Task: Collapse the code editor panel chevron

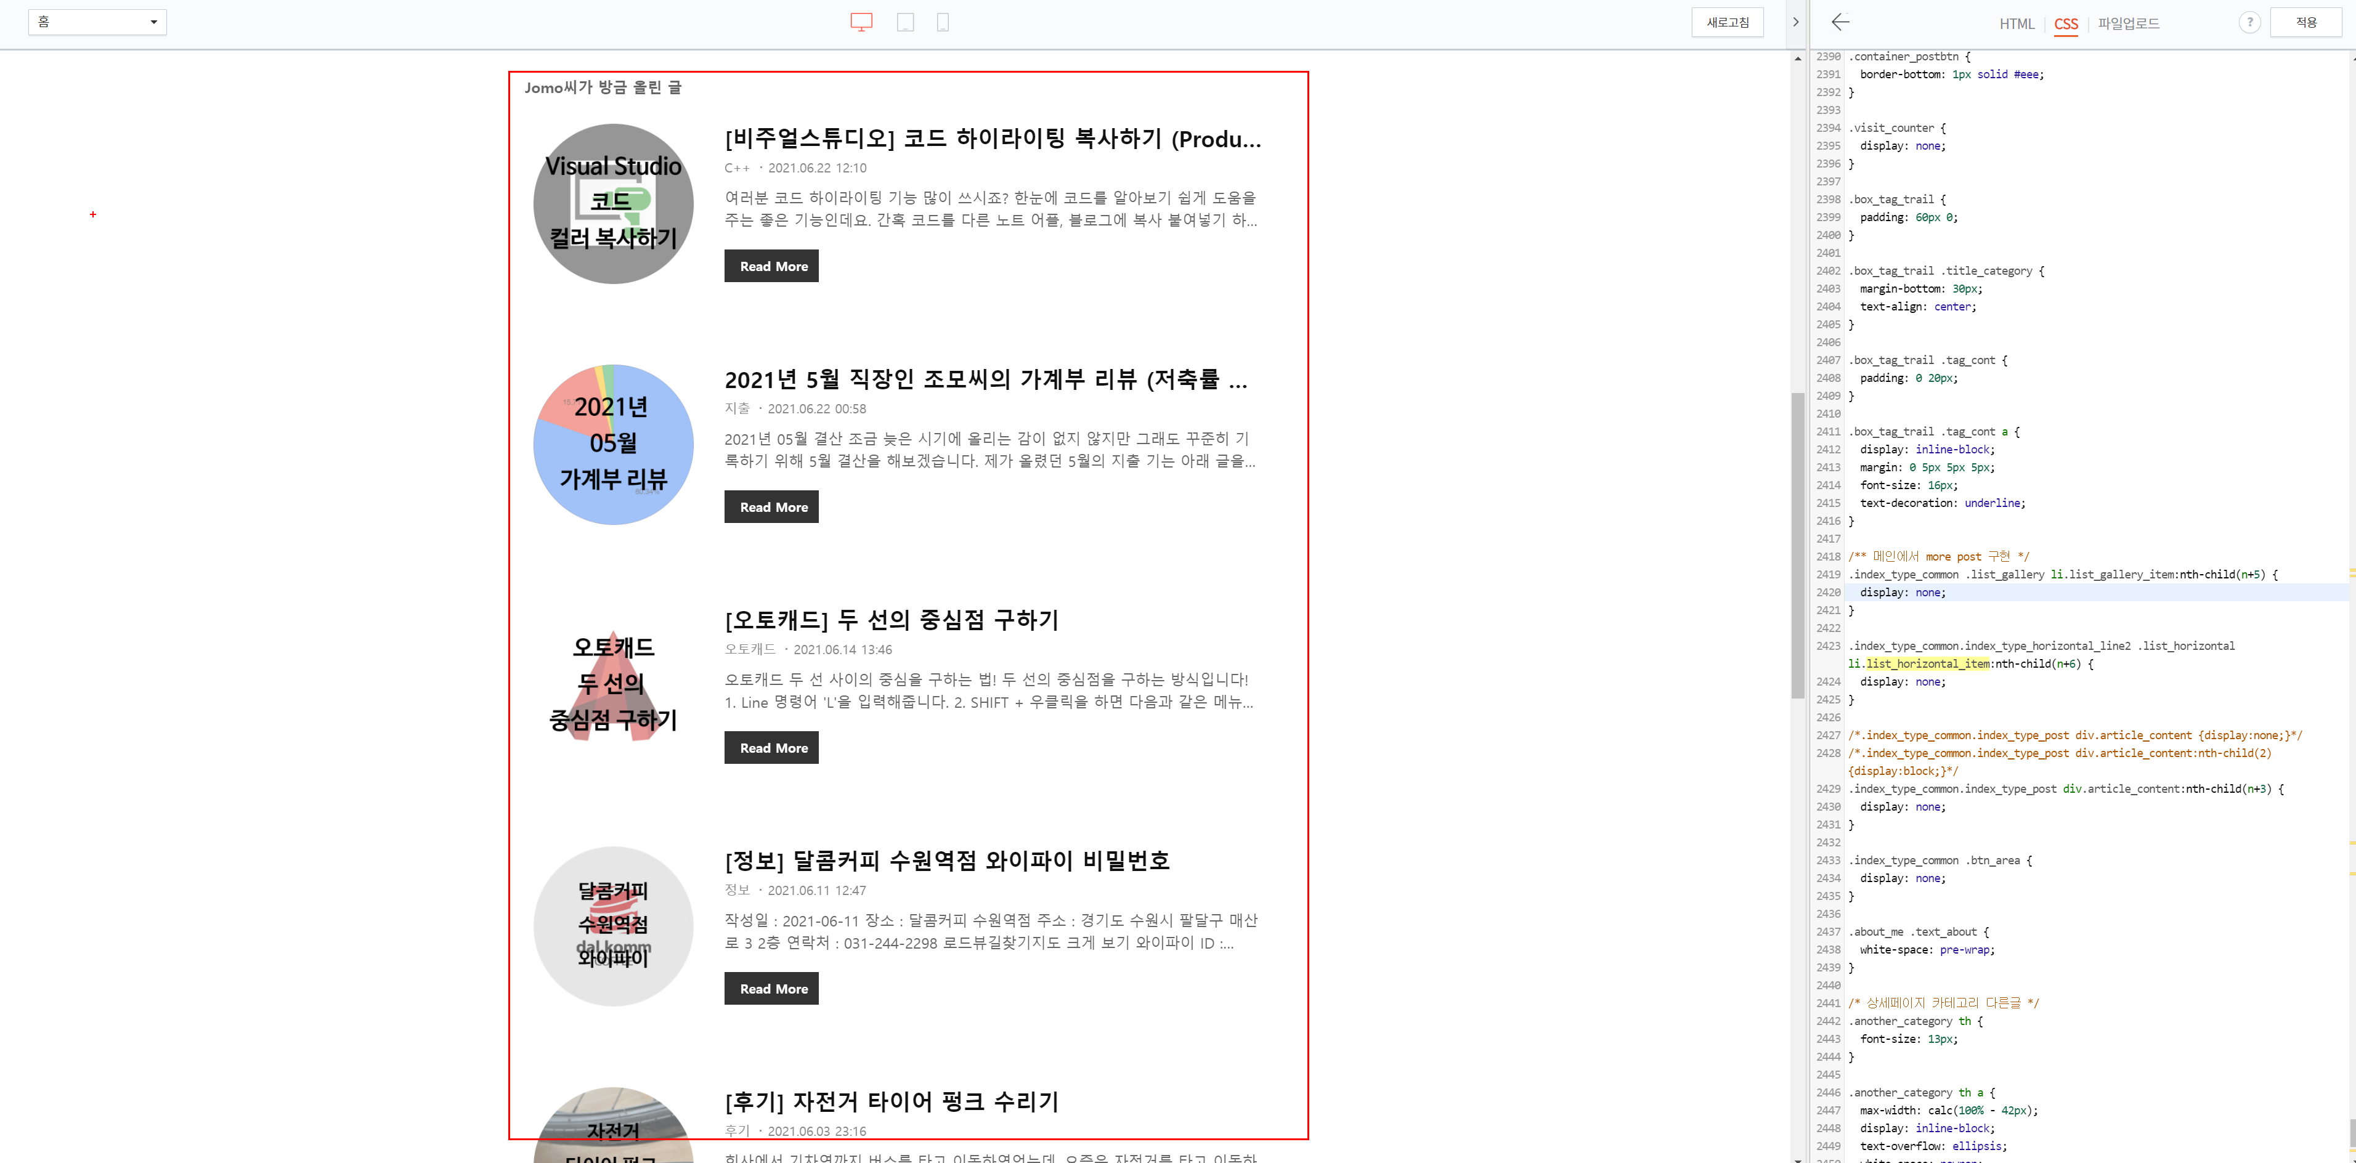Action: coord(1795,23)
